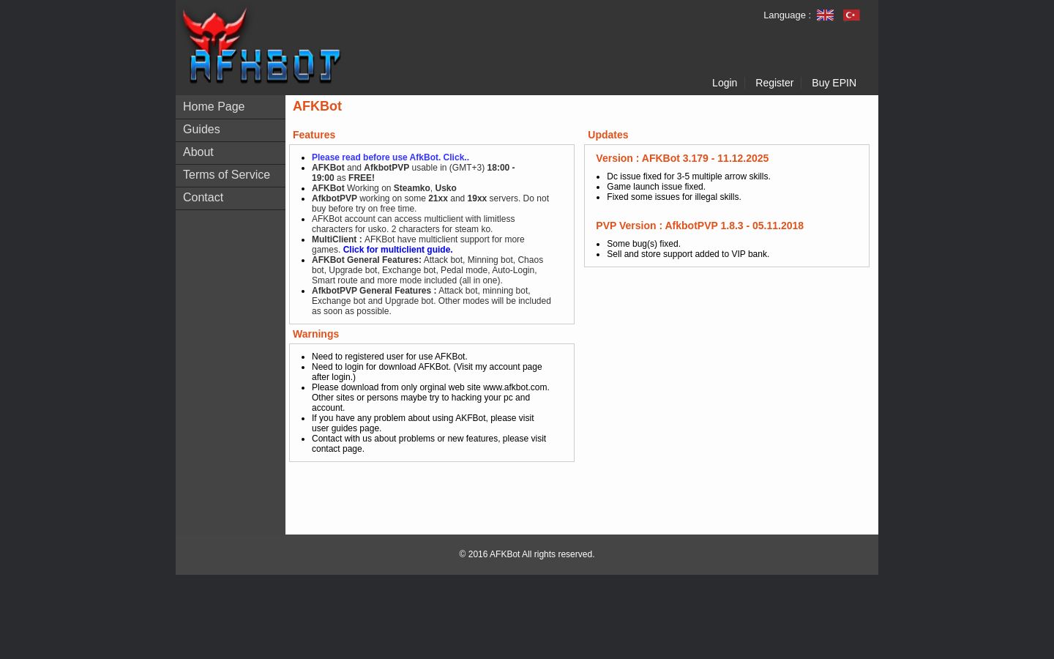Open the Contact page
The height and width of the screenshot is (659, 1054).
pos(203,197)
